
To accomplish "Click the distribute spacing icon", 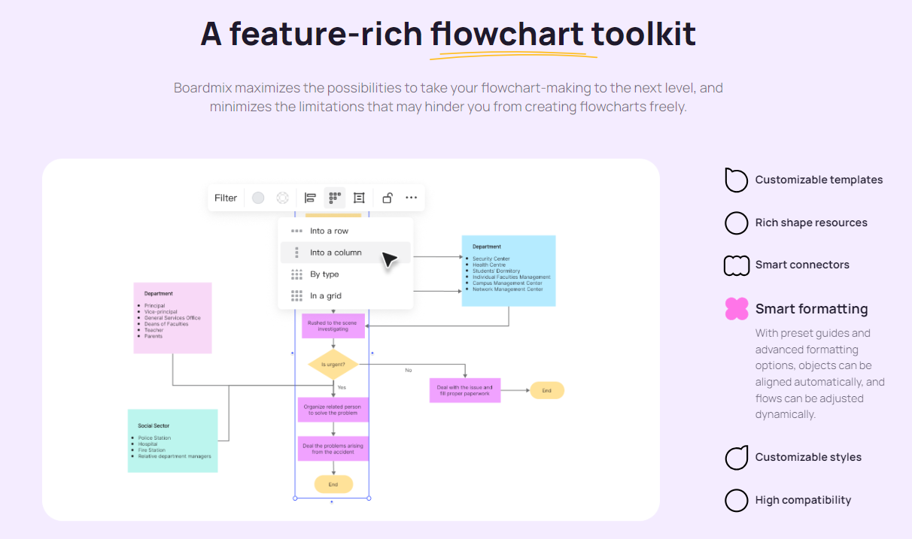I will pos(359,198).
